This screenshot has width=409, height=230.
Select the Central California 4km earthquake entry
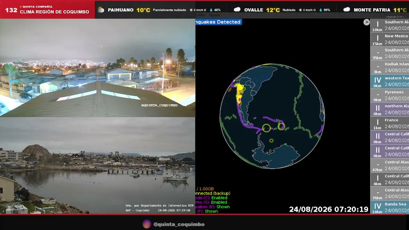[x=390, y=179]
